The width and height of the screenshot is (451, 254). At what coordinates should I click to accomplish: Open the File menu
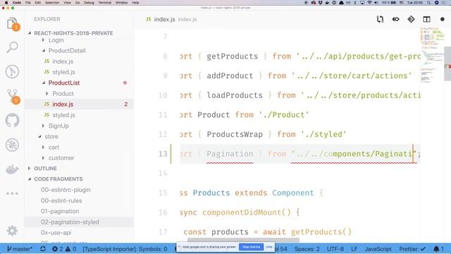coord(28,3)
